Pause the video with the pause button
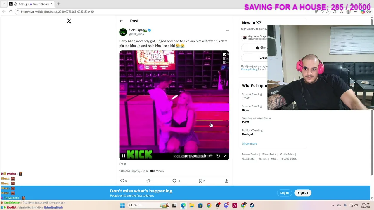 [124, 156]
